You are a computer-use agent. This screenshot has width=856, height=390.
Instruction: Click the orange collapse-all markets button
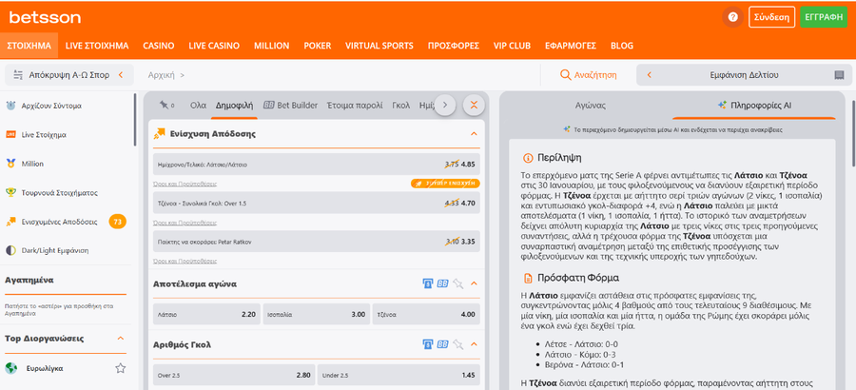(474, 105)
